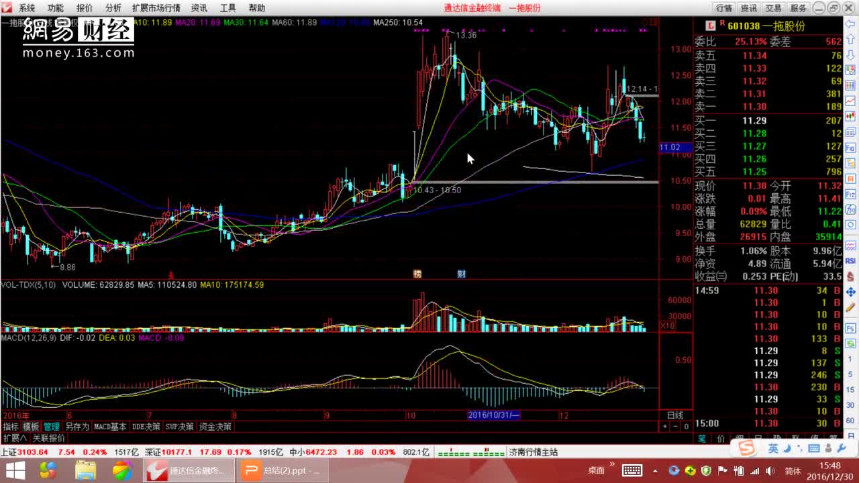Open the 帮助 menu
Image resolution: width=859 pixels, height=483 pixels.
(x=257, y=8)
